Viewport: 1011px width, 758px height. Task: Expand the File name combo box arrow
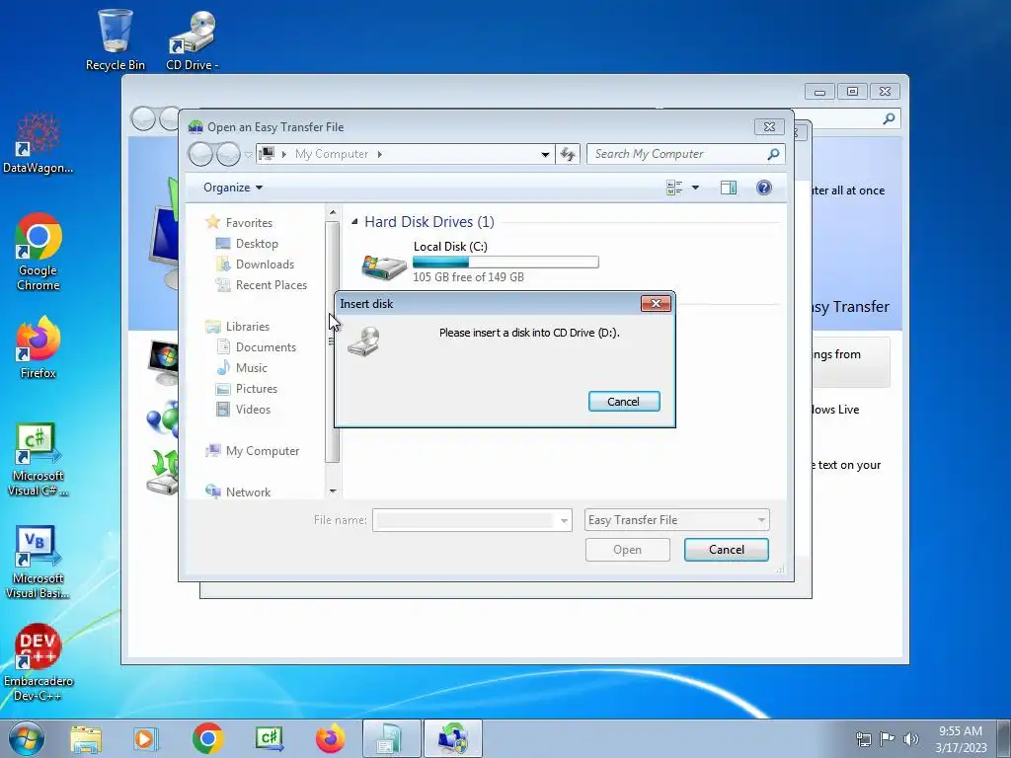[x=564, y=520]
